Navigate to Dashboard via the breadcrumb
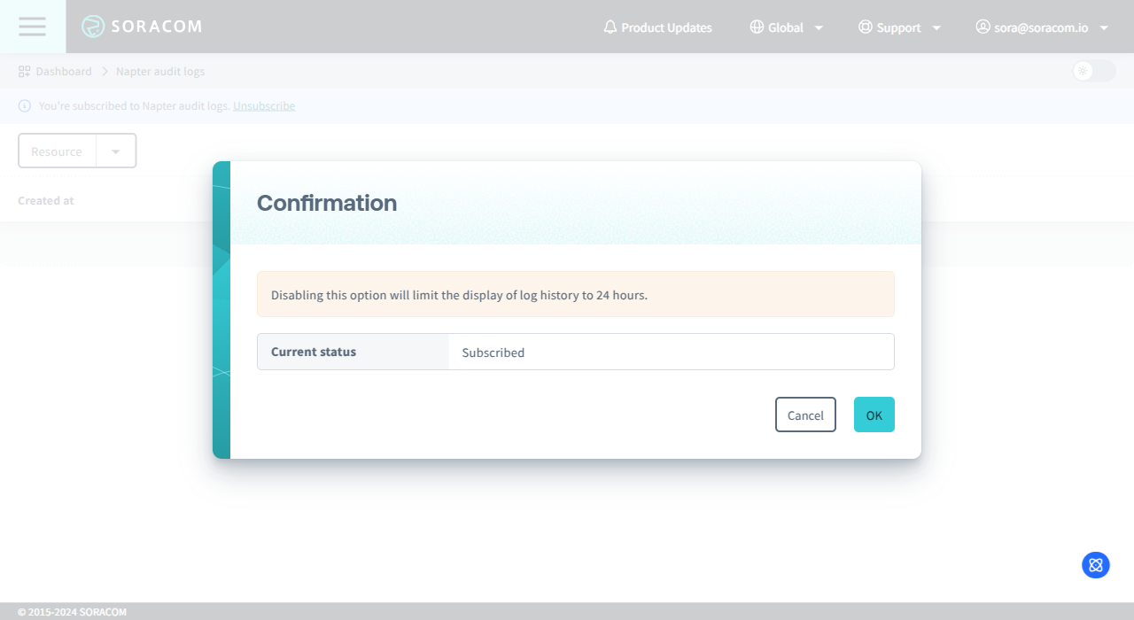Viewport: 1134px width, 620px height. (64, 71)
